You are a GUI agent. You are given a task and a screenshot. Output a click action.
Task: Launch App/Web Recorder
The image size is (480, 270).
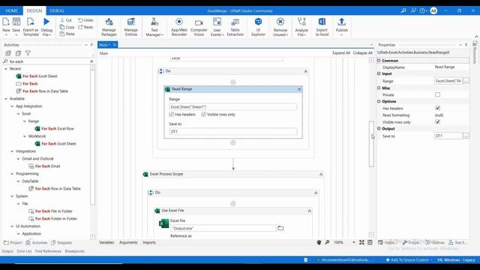click(x=179, y=27)
